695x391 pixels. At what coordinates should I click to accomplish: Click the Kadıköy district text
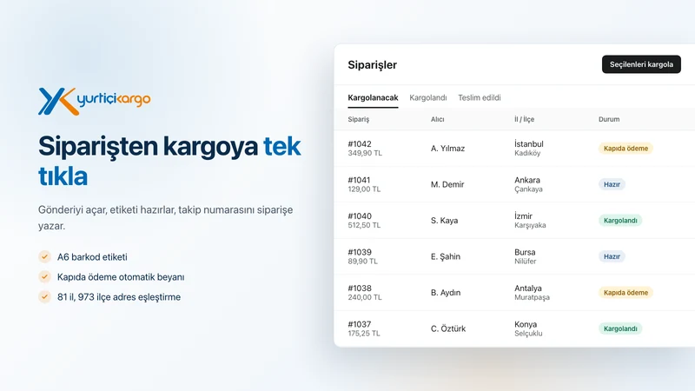[x=527, y=154]
